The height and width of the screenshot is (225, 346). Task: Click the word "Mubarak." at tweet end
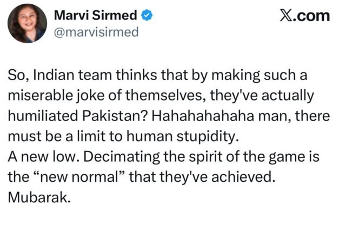click(x=40, y=197)
